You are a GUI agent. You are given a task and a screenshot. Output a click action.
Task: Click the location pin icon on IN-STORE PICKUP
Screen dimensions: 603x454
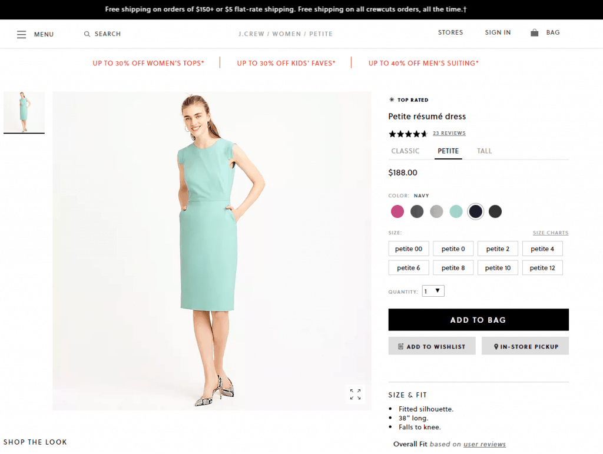tap(495, 346)
